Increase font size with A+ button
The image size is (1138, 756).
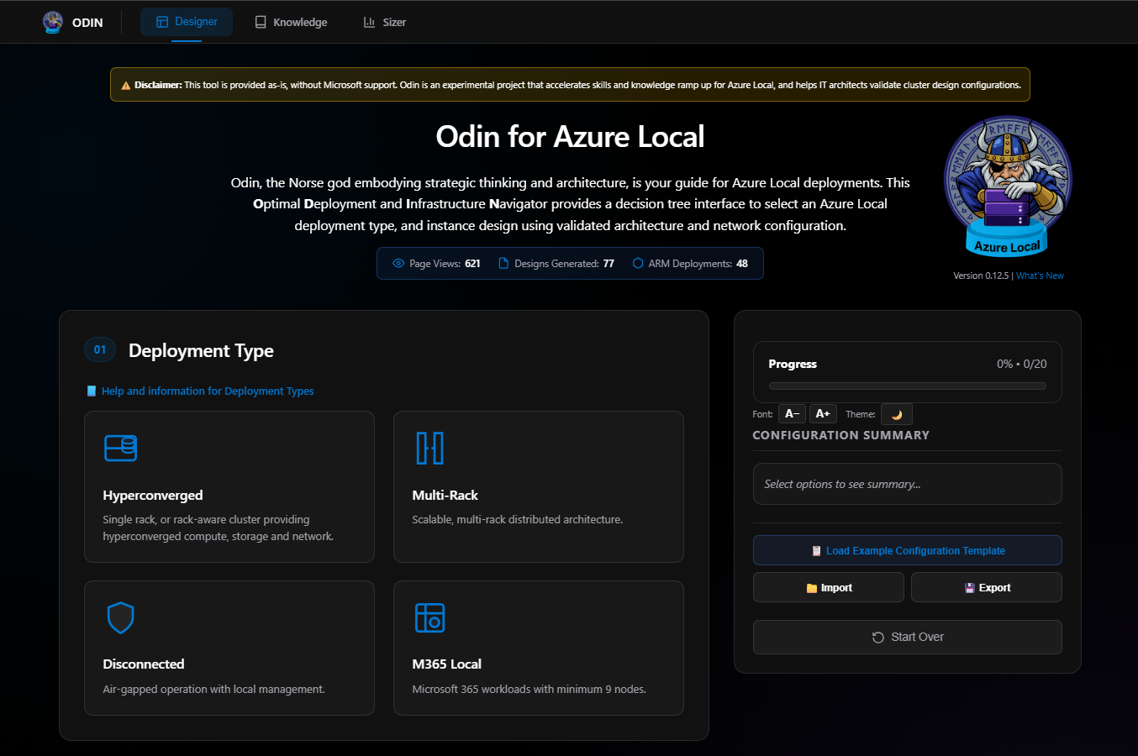pyautogui.click(x=823, y=414)
